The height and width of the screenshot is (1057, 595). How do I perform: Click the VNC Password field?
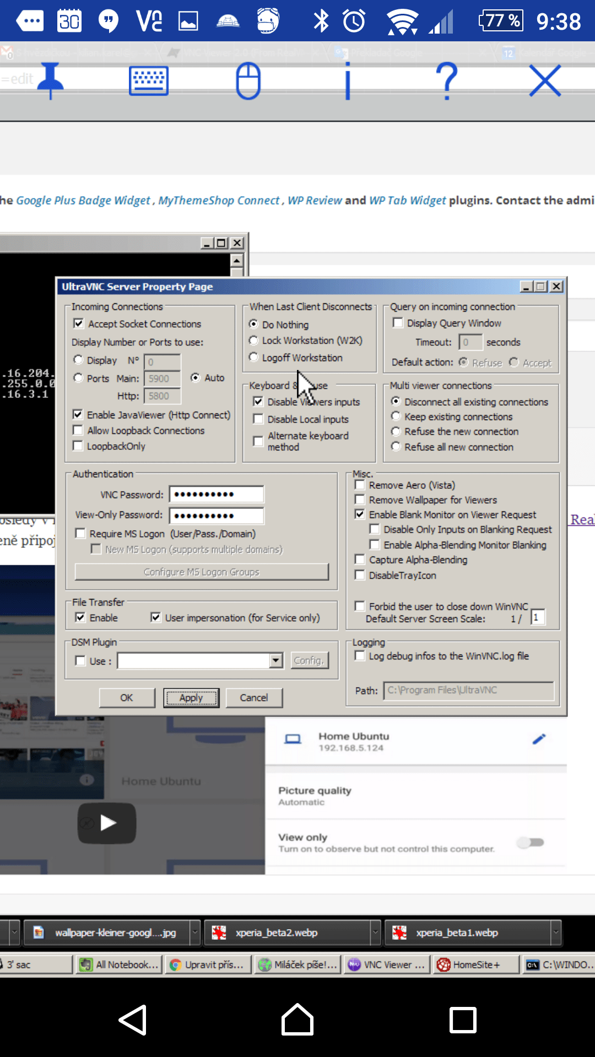click(x=217, y=494)
